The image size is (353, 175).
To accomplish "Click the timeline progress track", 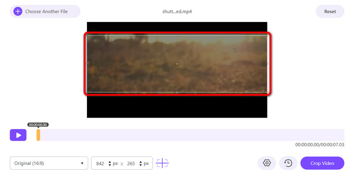I will (x=191, y=135).
